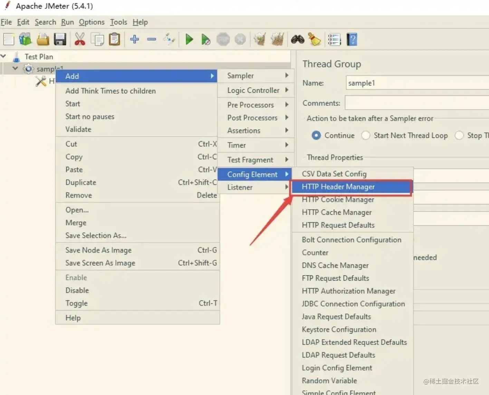The width and height of the screenshot is (489, 395).
Task: Collapse the Test Plan tree node arrow
Action: tap(3, 56)
